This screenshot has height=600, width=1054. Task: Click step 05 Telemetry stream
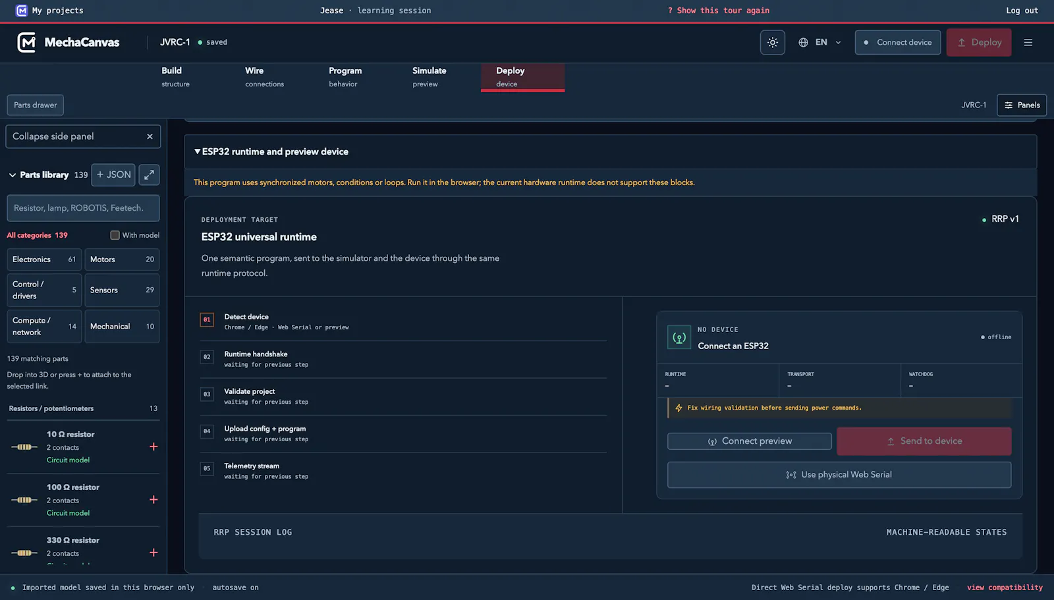(403, 471)
